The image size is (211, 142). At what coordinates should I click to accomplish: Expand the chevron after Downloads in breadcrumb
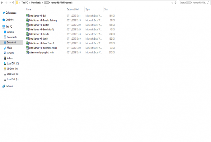pos(42,3)
